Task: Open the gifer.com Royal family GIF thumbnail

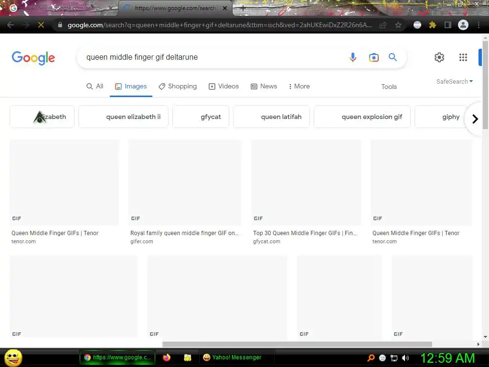Action: coord(185,183)
